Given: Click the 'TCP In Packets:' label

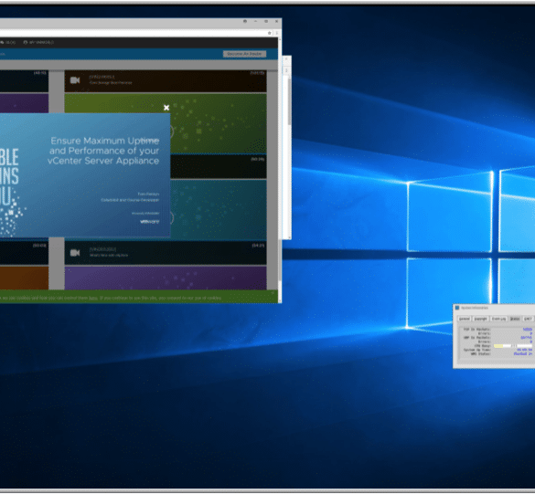Looking at the screenshot, I should (476, 329).
